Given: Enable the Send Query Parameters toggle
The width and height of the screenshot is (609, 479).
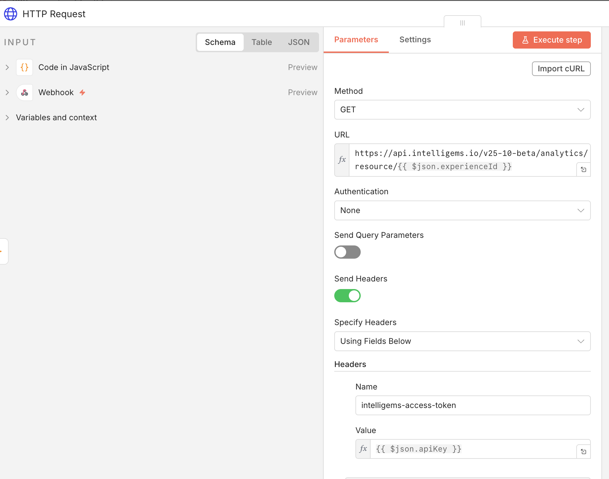Looking at the screenshot, I should [347, 252].
